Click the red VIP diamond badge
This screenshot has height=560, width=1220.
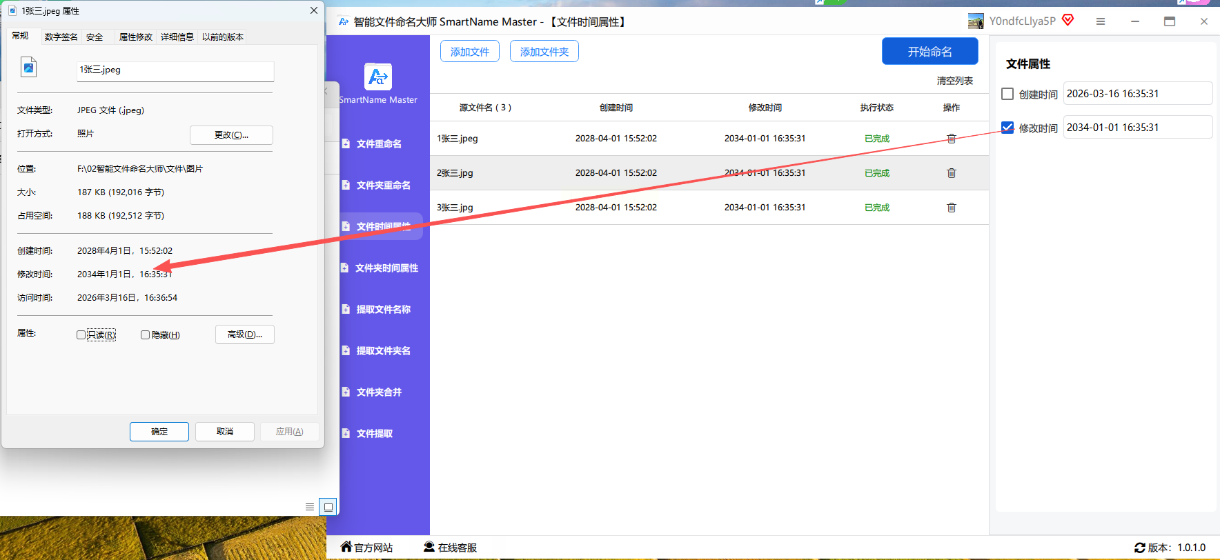pos(1068,20)
